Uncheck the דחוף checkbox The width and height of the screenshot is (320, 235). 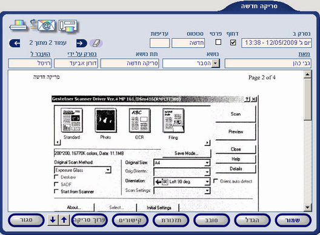[x=233, y=42]
